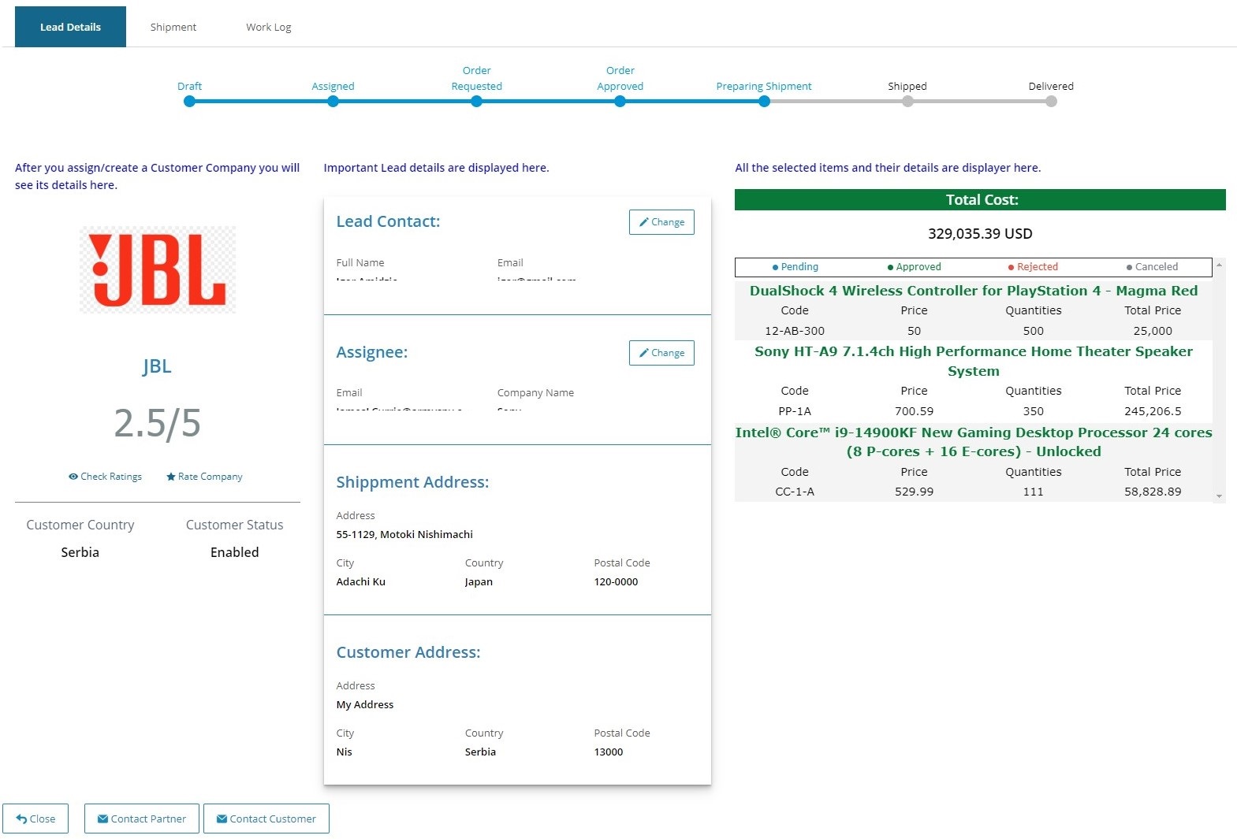The image size is (1237, 839).
Task: Click the Shippment Address heading
Action: (412, 482)
